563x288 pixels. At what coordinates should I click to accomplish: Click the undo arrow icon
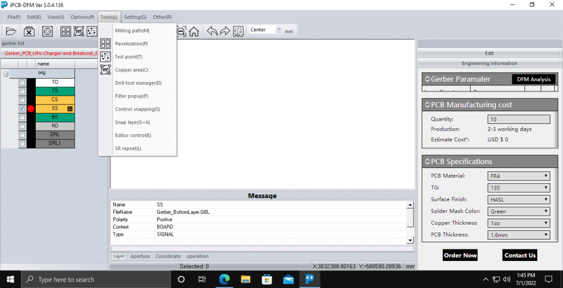[x=212, y=31]
